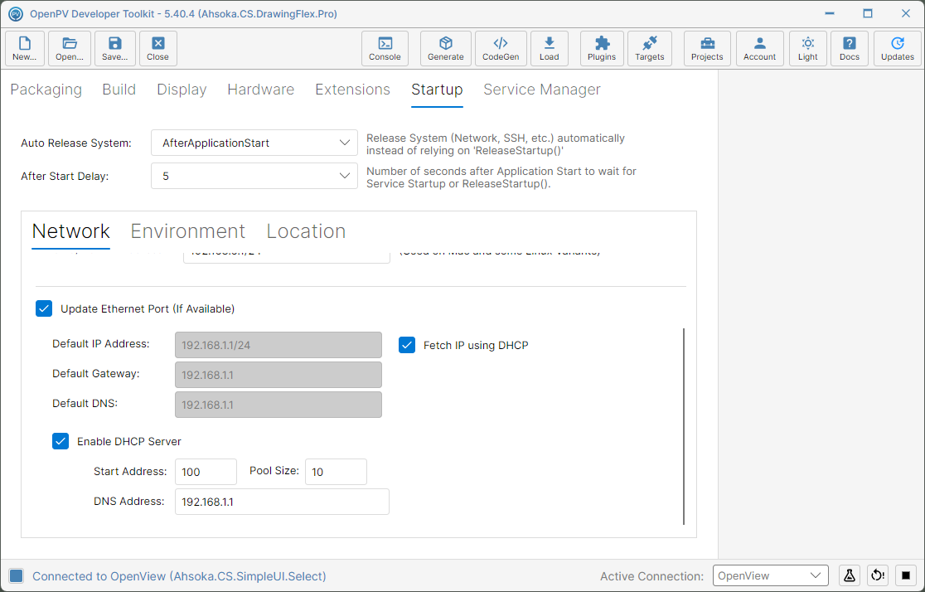
Task: Minimize the OpenPV window
Action: tap(830, 13)
